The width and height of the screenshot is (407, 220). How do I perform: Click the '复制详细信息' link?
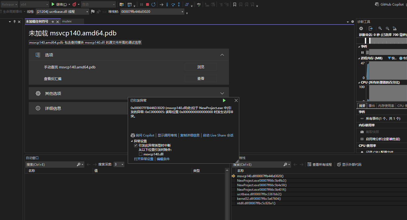coord(190,135)
